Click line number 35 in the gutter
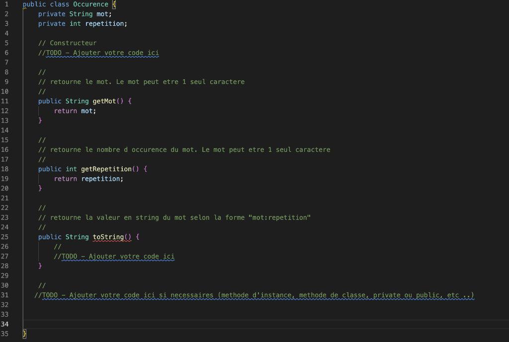The height and width of the screenshot is (342, 509). (x=5, y=334)
